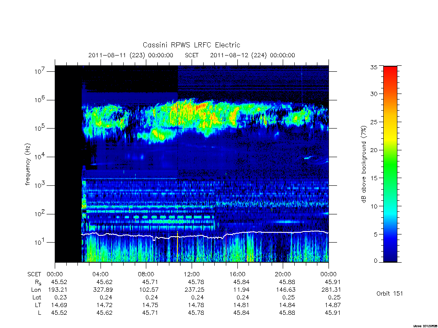This screenshot has height=328, width=438.
Task: Click the "Lon" row label
Action: 36,290
